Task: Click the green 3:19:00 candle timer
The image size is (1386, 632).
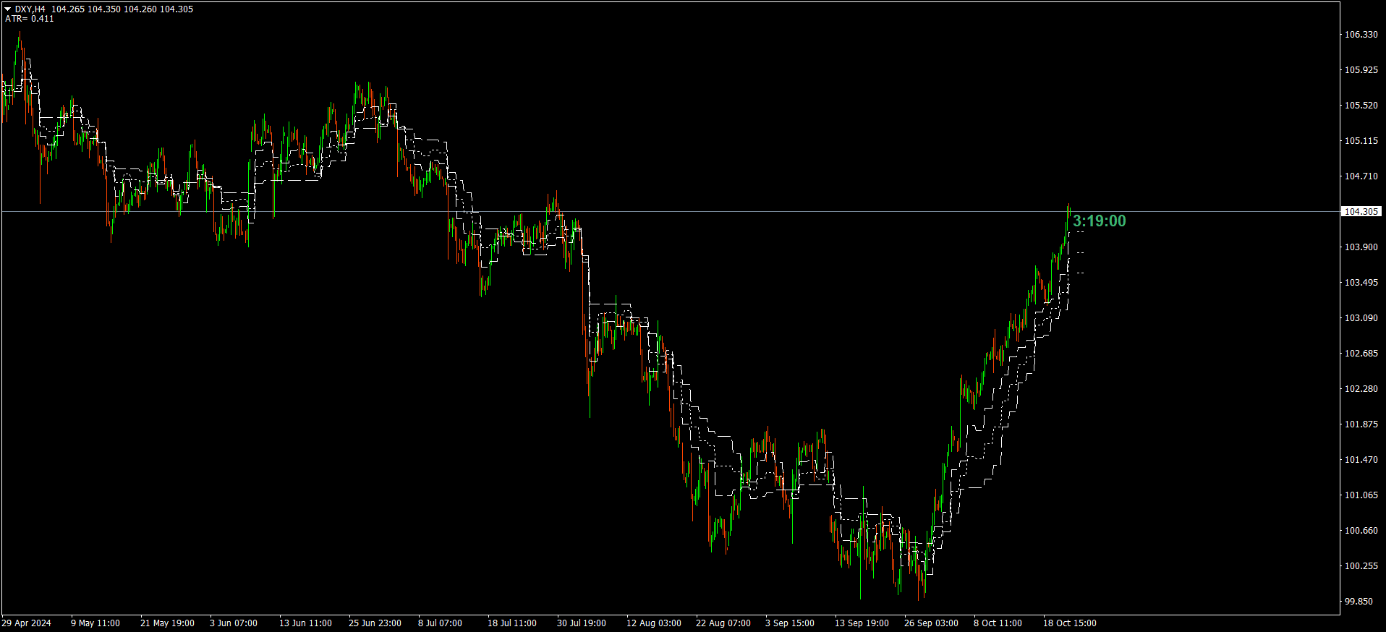Action: pyautogui.click(x=1099, y=221)
